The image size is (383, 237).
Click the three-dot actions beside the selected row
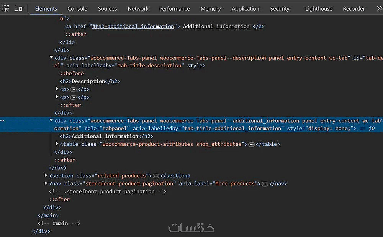(x=2, y=121)
